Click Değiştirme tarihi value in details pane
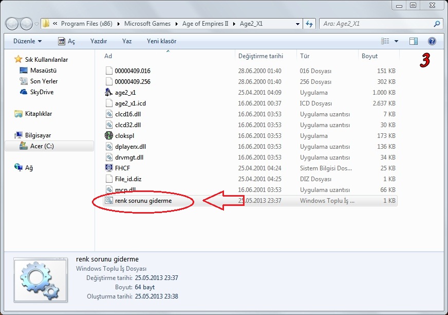Screen dimensions: 448x315 156,278
